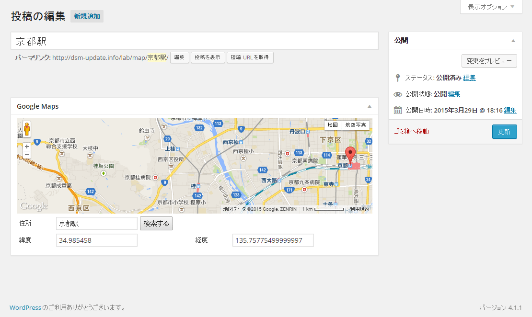532x317 pixels.
Task: Focus the 住所 address input field
Action: (x=97, y=224)
